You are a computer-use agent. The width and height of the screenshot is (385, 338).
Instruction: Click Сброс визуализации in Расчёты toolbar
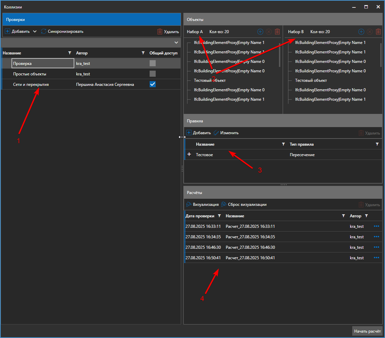[244, 204]
